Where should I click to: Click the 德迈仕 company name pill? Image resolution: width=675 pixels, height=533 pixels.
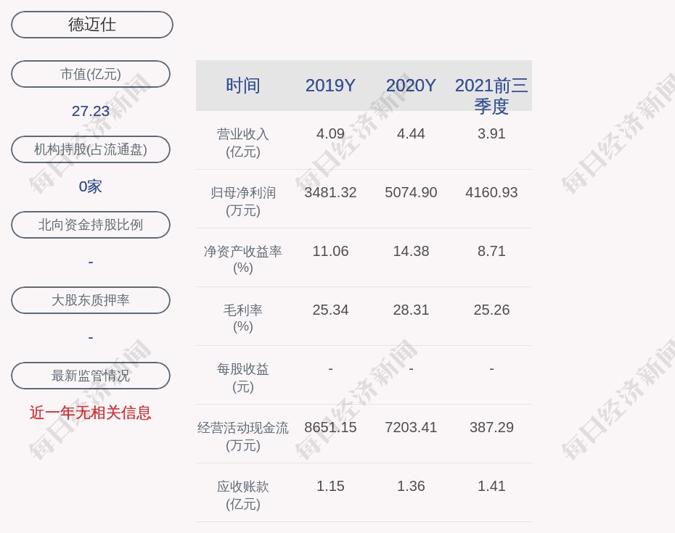coord(92,25)
